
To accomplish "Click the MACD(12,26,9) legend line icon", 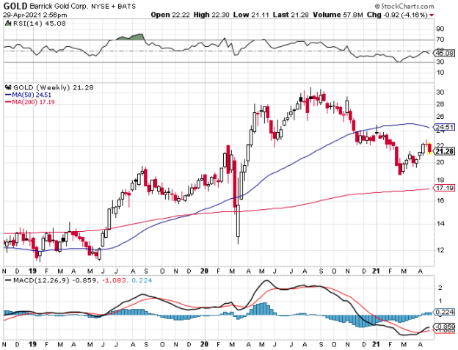I will tap(7, 280).
